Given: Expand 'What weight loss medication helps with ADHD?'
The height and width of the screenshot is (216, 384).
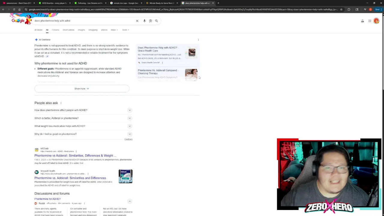Looking at the screenshot, I should (x=83, y=126).
